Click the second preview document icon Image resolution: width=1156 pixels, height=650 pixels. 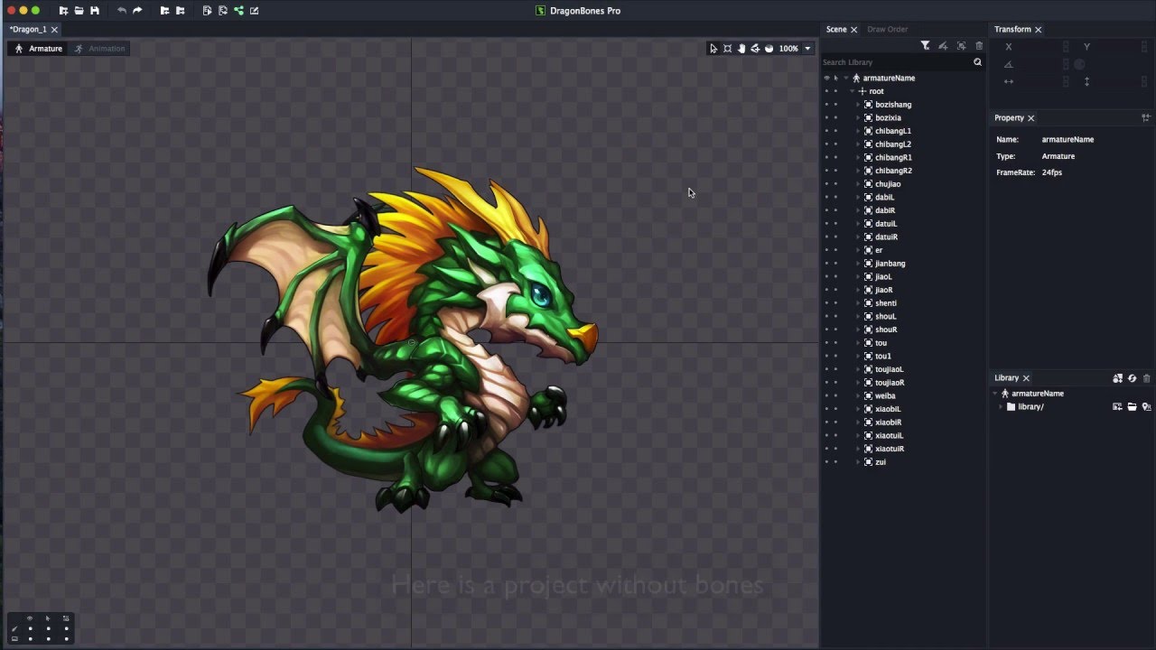(x=222, y=11)
